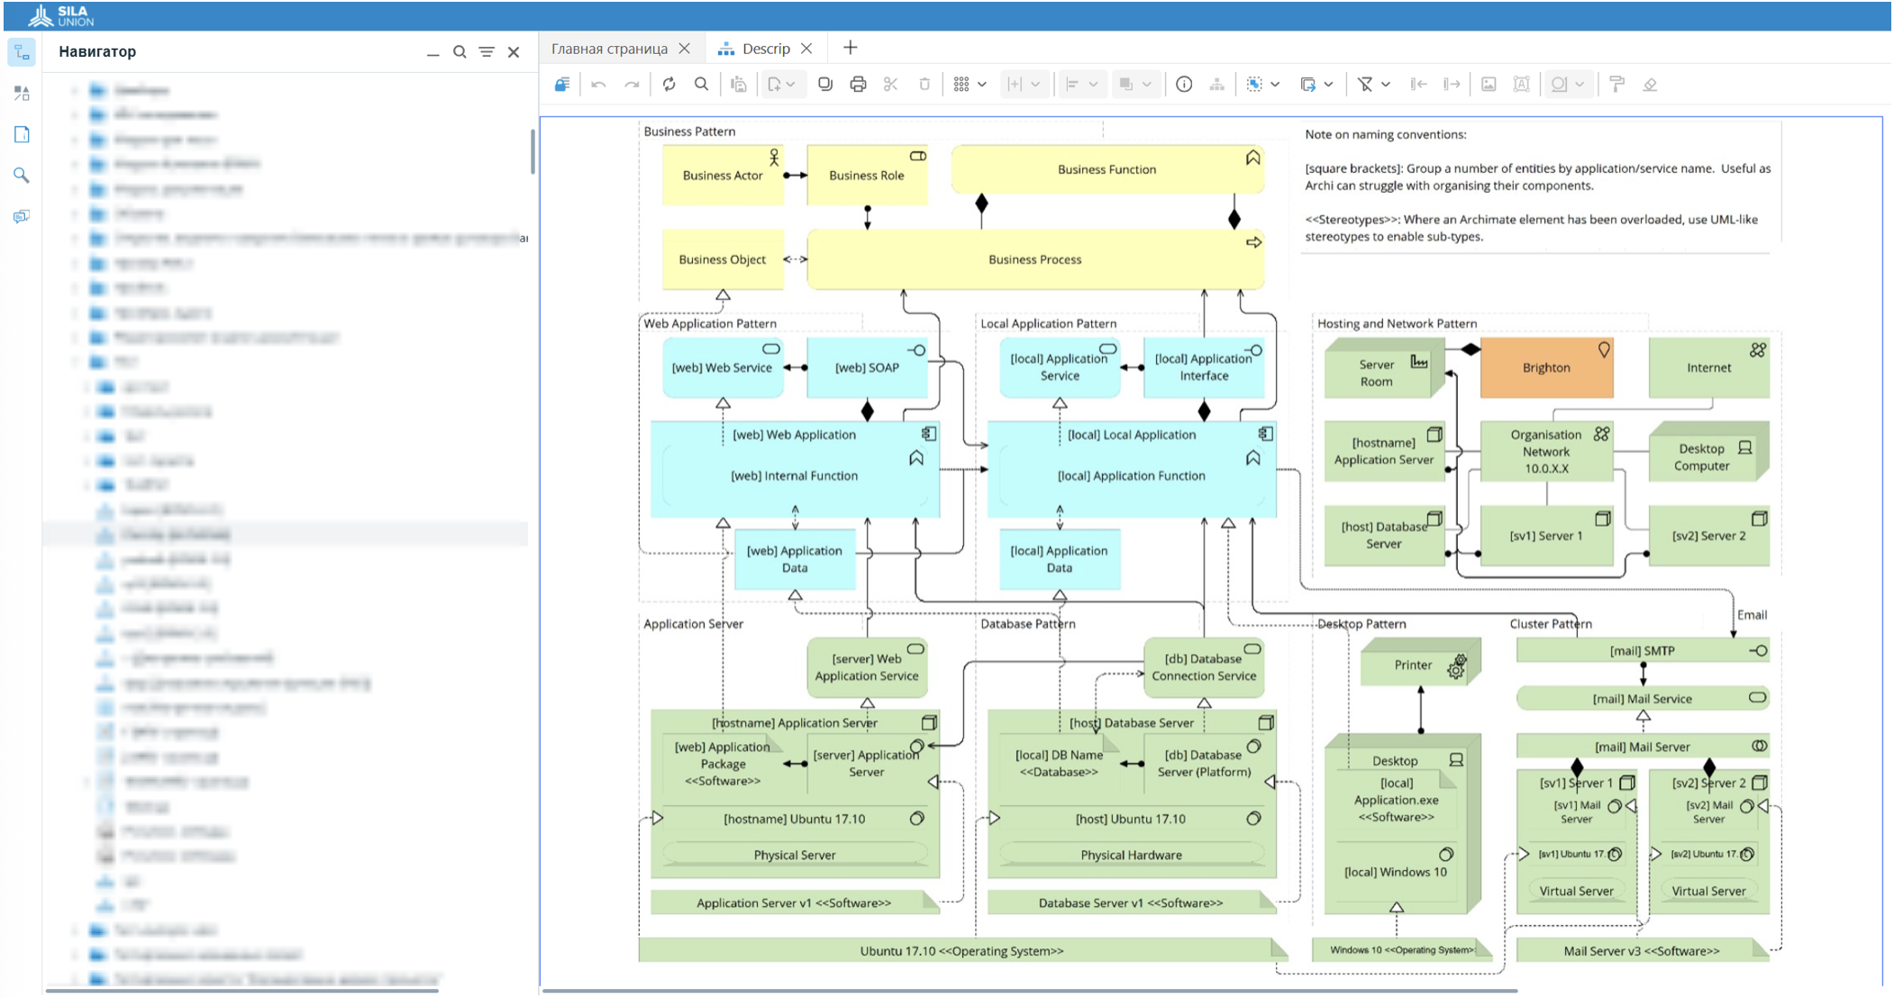Screen dimensions: 1894x998
Task: Click the format painter icon
Action: click(x=1616, y=85)
